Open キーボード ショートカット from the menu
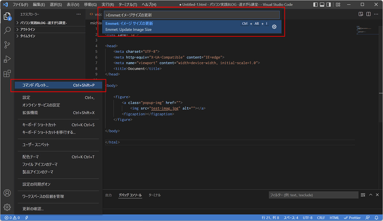 click(58, 125)
